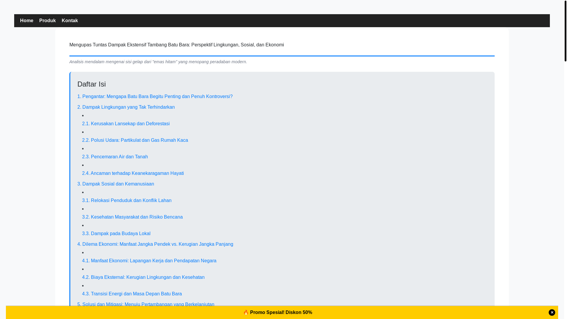Go to 4.1. Manfaat Ekonomi: Lapangan Kerja

click(149, 261)
